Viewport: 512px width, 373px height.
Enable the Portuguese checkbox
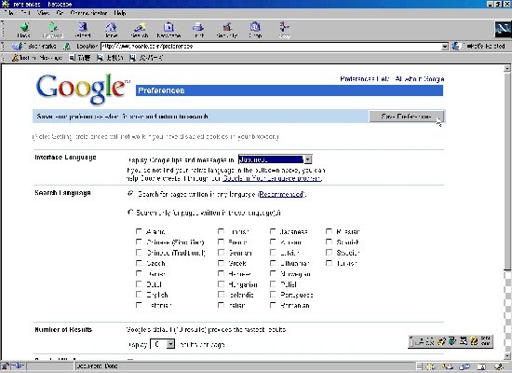273,294
